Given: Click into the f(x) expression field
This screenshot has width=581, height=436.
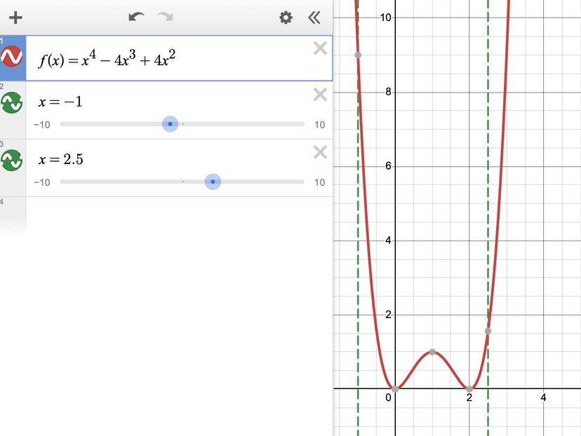Looking at the screenshot, I should (x=168, y=58).
